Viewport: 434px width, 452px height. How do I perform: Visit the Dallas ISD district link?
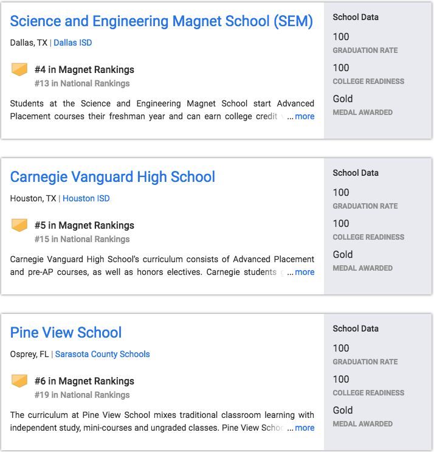[x=73, y=43]
